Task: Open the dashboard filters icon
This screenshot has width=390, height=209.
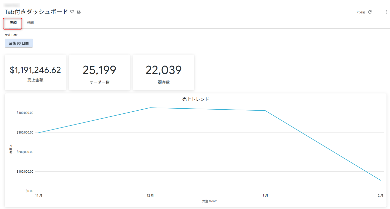Action: click(379, 12)
